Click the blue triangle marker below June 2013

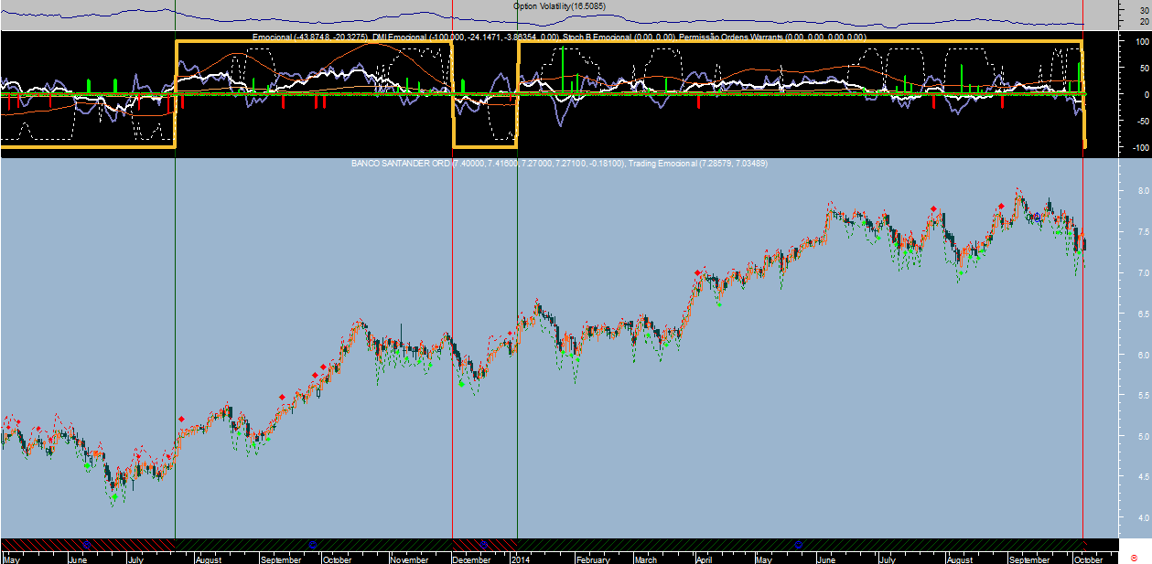pos(87,544)
